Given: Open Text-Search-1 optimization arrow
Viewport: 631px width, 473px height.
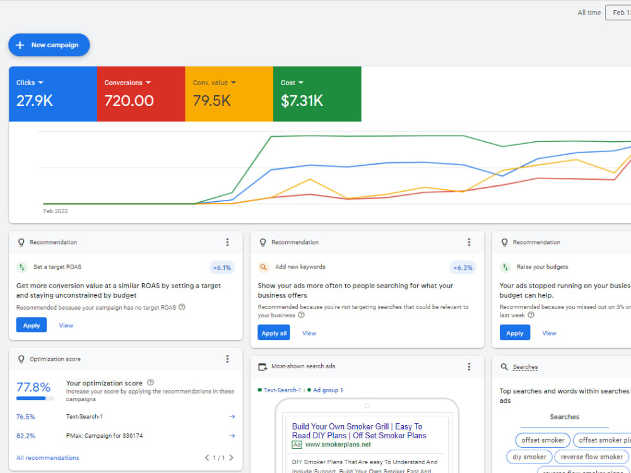Looking at the screenshot, I should coord(232,417).
